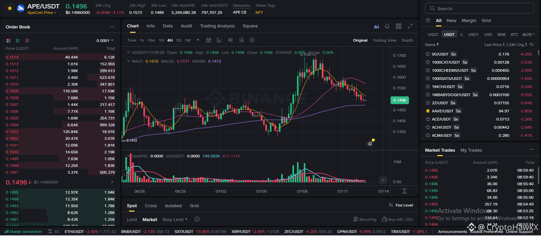The height and width of the screenshot is (236, 541).
Task: Expand the chart to fullscreen
Action: [x=410, y=26]
